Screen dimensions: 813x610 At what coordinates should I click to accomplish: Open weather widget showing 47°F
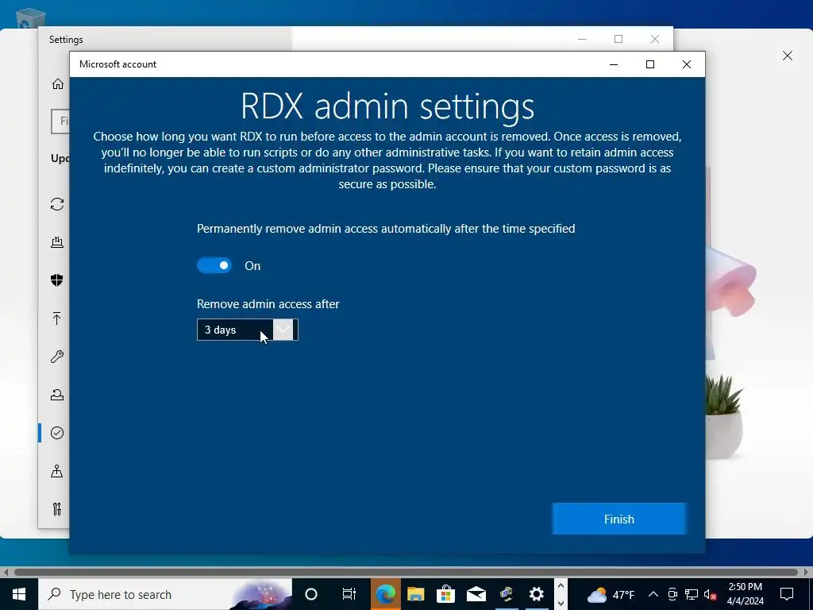click(x=611, y=594)
